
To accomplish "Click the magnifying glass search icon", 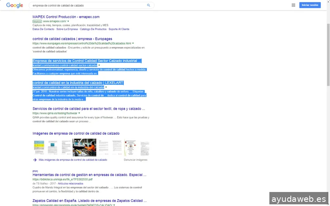I will click(148, 5).
